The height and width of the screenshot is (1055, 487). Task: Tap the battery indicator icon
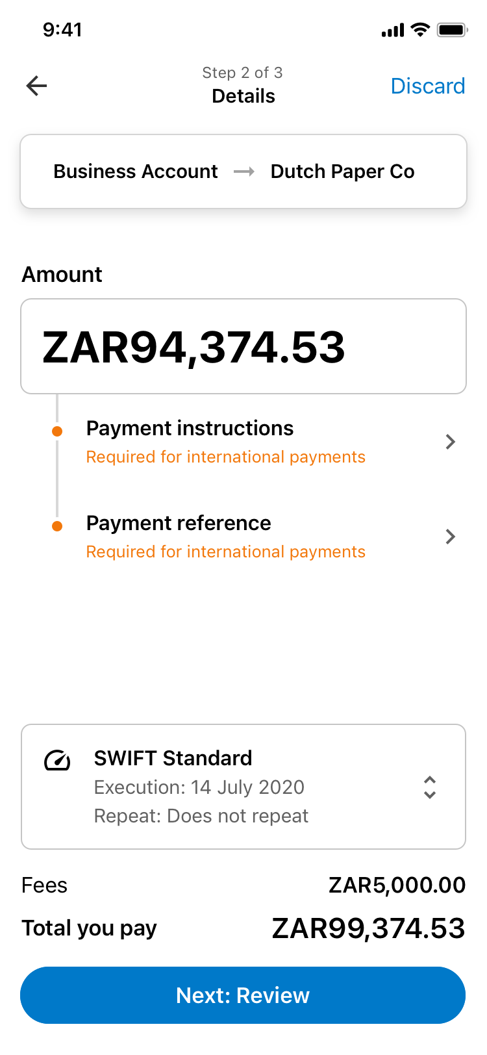(x=452, y=30)
